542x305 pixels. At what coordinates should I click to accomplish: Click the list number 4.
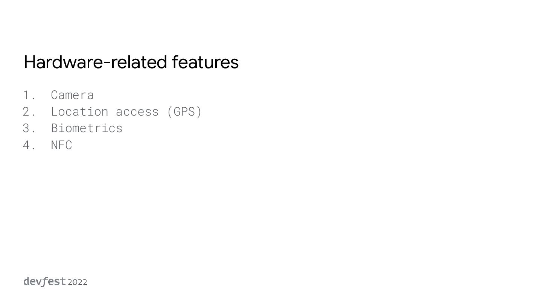27,145
